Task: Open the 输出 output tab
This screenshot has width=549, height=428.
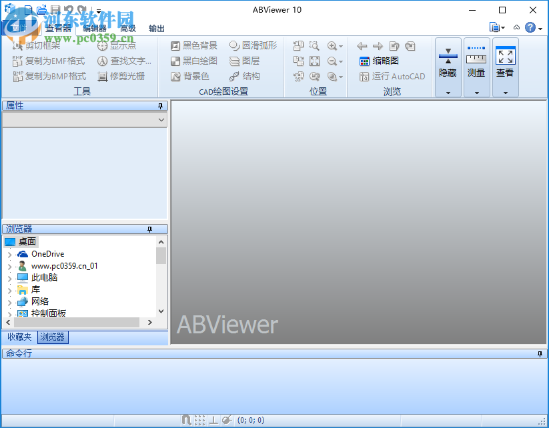Action: pyautogui.click(x=157, y=28)
